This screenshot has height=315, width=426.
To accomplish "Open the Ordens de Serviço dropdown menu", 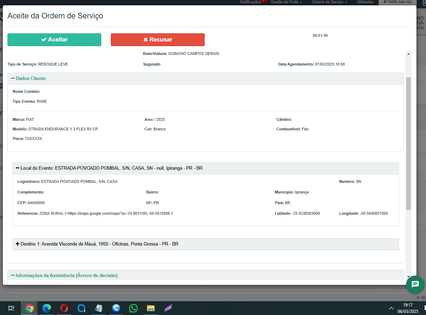I will (329, 2).
